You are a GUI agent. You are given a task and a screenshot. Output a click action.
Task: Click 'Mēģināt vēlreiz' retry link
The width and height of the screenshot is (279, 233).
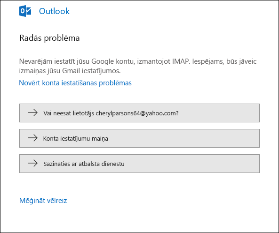43,201
